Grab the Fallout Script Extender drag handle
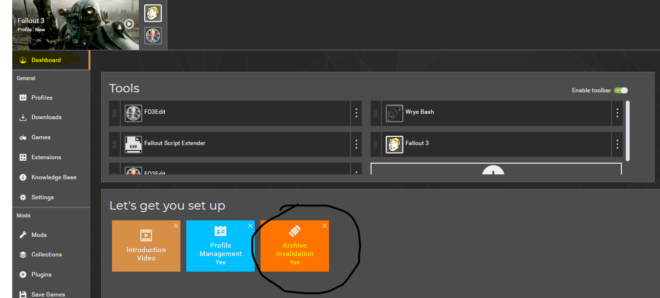Screen dimensions: 660x298 pyautogui.click(x=114, y=145)
